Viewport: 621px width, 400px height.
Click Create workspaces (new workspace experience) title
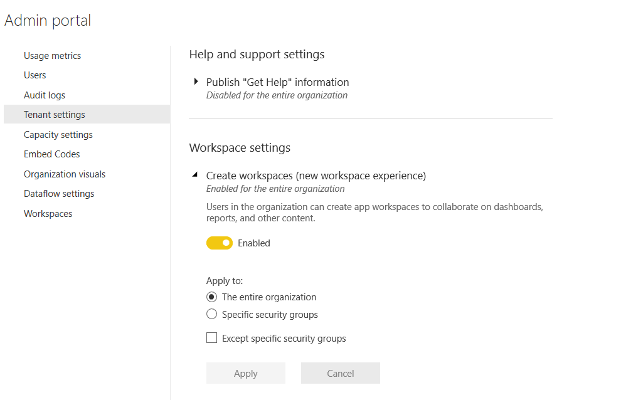click(x=316, y=176)
